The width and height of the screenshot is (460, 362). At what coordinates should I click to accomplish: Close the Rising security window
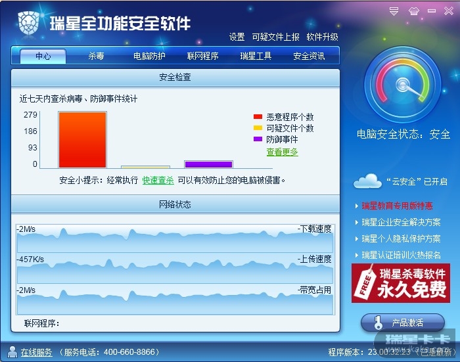[449, 11]
